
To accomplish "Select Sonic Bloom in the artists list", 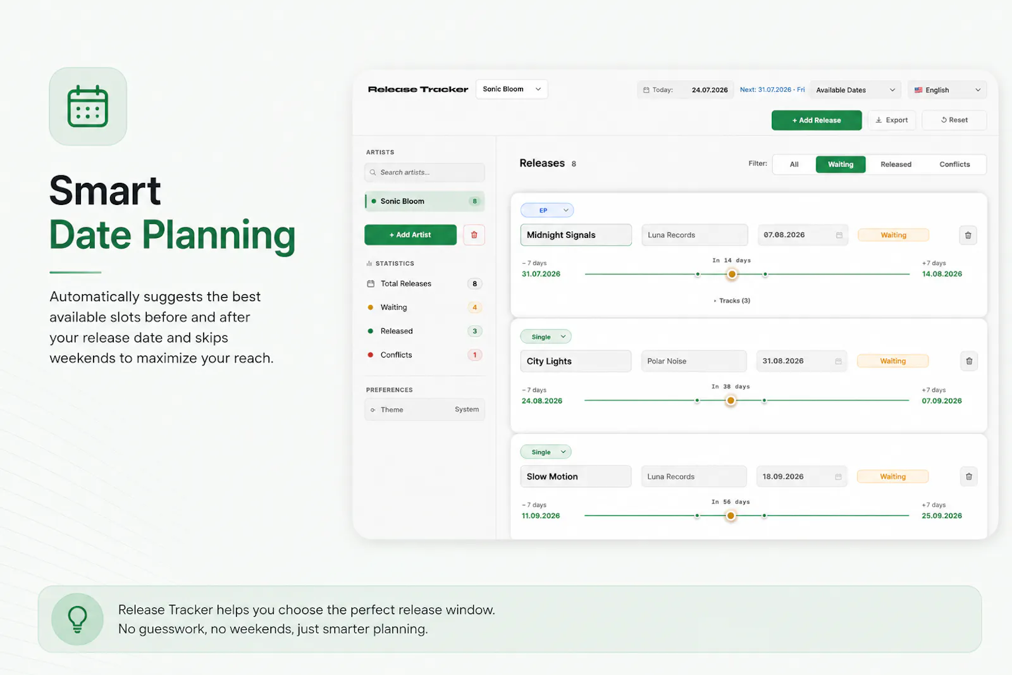I will point(424,201).
